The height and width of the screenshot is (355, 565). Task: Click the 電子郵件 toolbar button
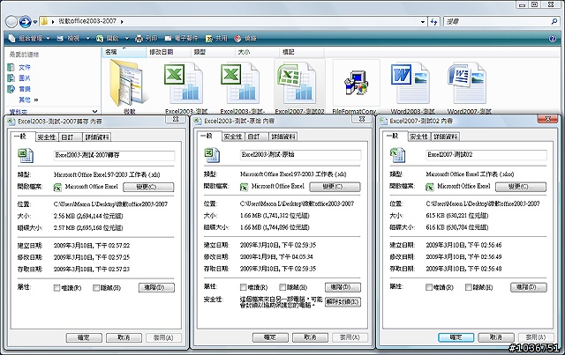pos(182,38)
